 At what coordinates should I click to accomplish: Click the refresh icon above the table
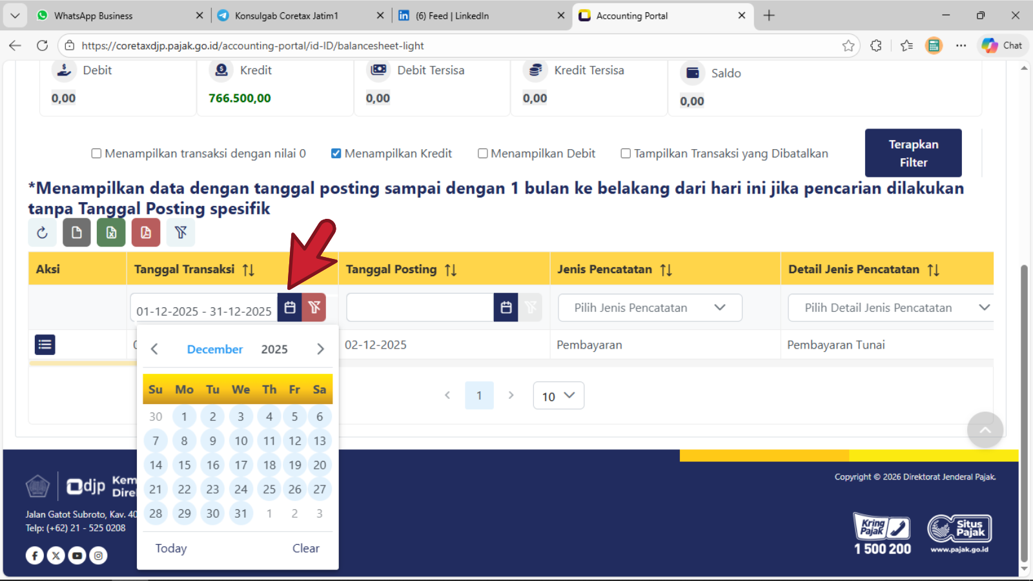[43, 233]
